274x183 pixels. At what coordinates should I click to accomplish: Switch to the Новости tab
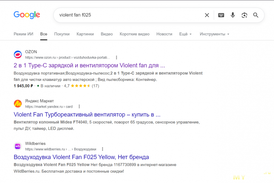(x=164, y=34)
